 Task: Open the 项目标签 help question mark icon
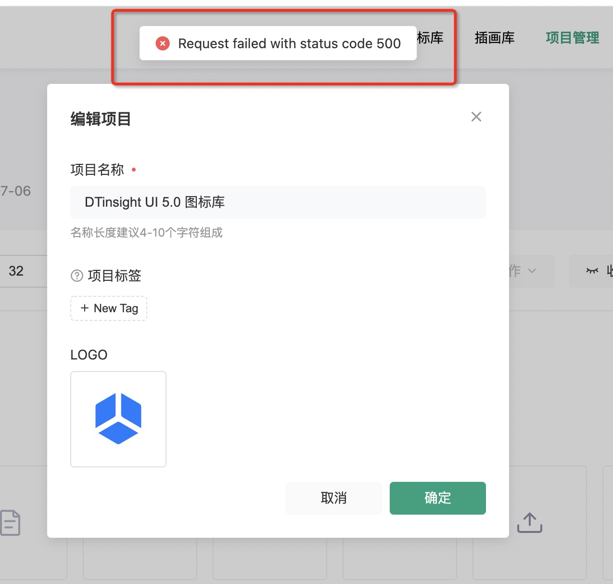click(77, 276)
